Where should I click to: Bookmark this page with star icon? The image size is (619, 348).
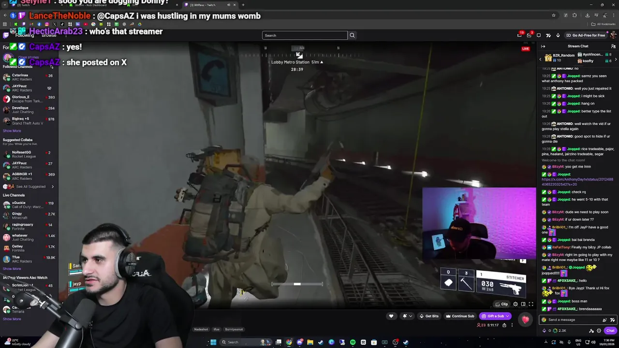click(x=554, y=15)
